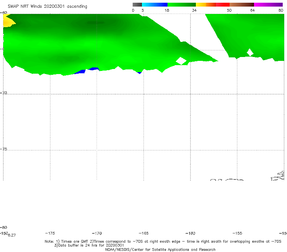Viewport: 287px width, 252px height.
Task: Click the latitude label '-80'
Action: pos(3,228)
